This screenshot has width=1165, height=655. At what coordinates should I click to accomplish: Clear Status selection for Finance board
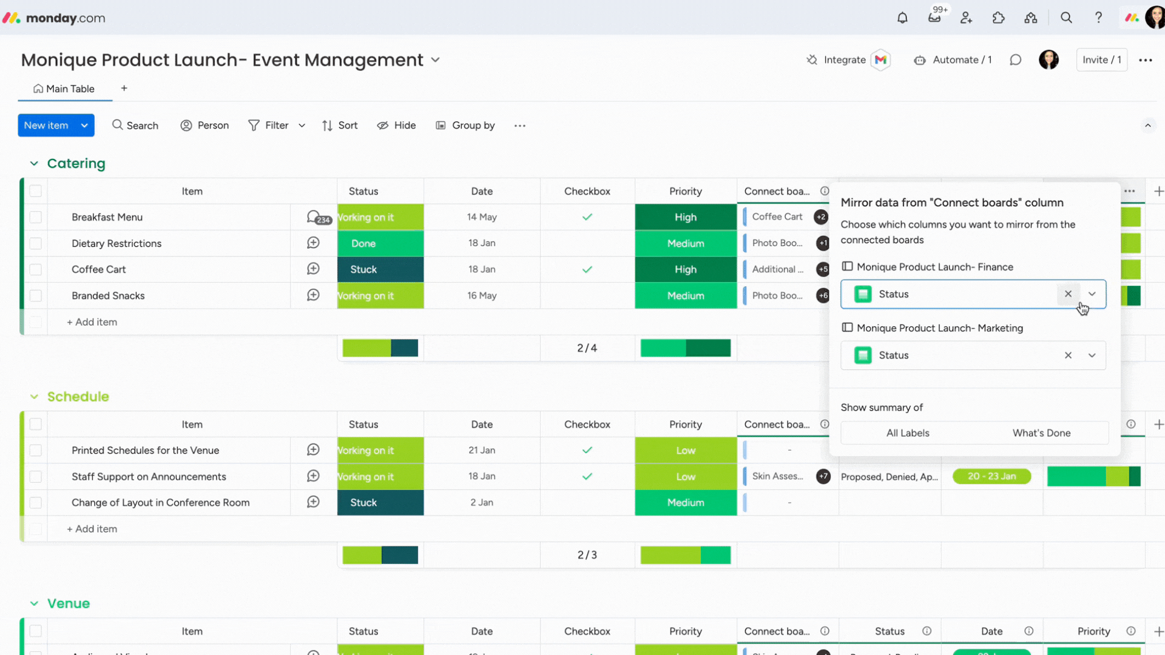[x=1068, y=294]
